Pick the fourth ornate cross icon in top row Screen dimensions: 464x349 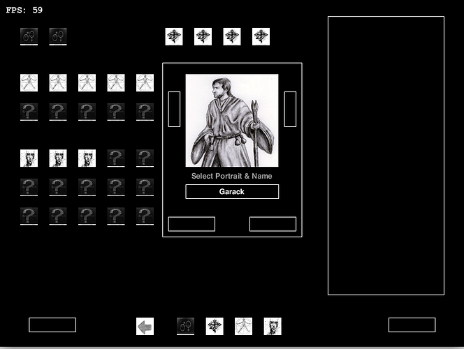[261, 36]
